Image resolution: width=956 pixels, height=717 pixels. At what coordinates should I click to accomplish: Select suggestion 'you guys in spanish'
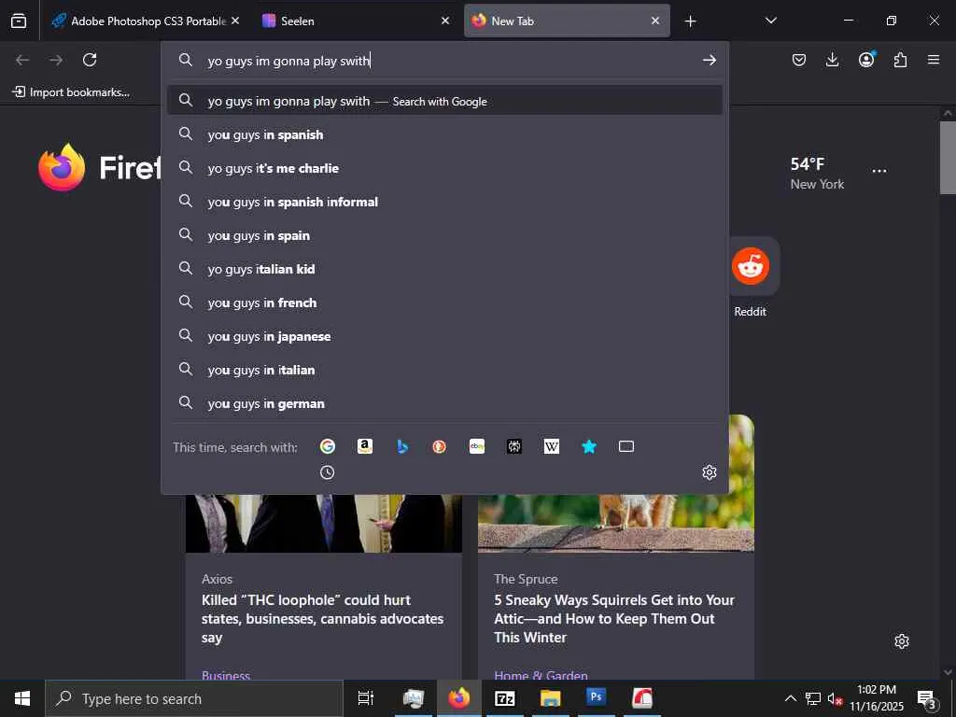pyautogui.click(x=444, y=134)
